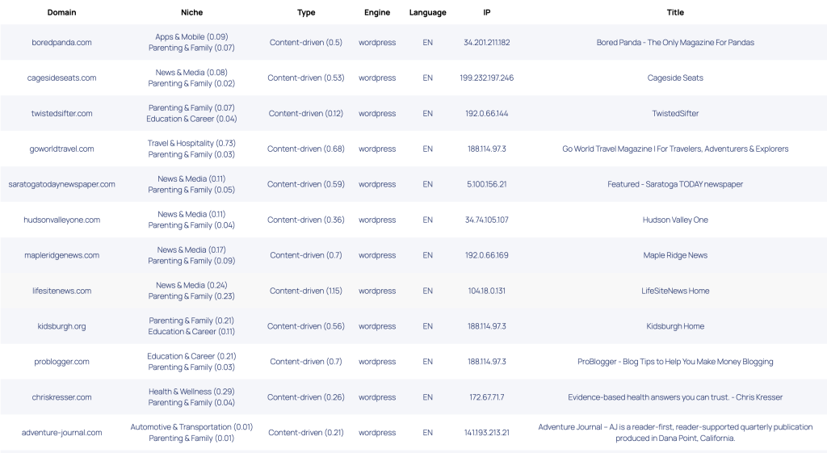Click the Engine column header
Viewport: 827px width, 453px height.
point(377,12)
